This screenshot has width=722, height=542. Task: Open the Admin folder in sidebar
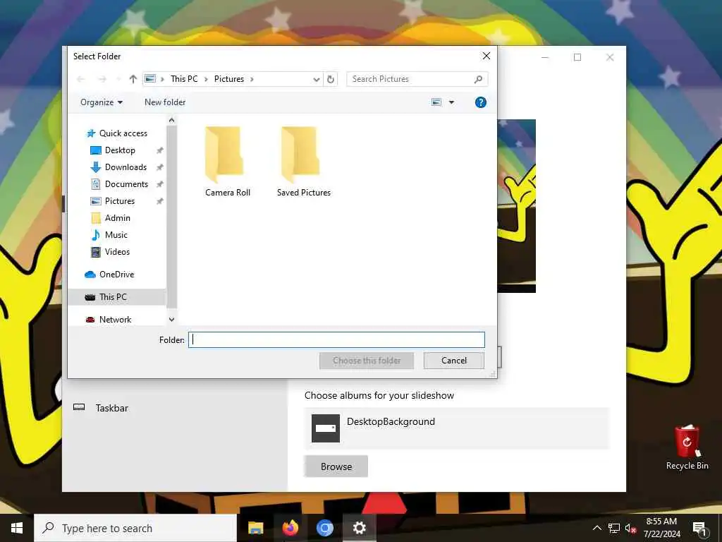click(118, 218)
